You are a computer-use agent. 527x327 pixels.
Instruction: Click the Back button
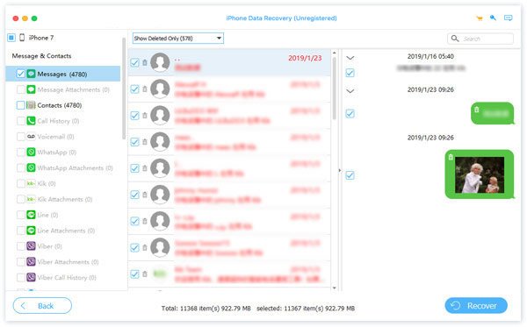point(42,306)
